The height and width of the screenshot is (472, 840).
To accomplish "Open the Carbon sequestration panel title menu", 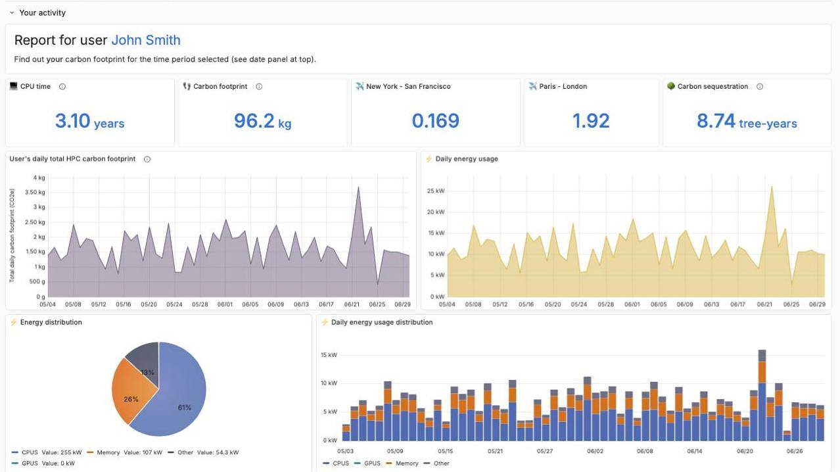I will tap(712, 87).
